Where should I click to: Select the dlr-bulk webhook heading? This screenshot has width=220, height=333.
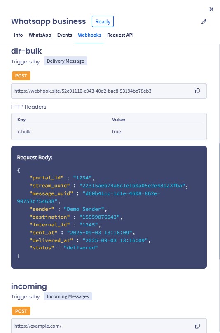pyautogui.click(x=26, y=51)
